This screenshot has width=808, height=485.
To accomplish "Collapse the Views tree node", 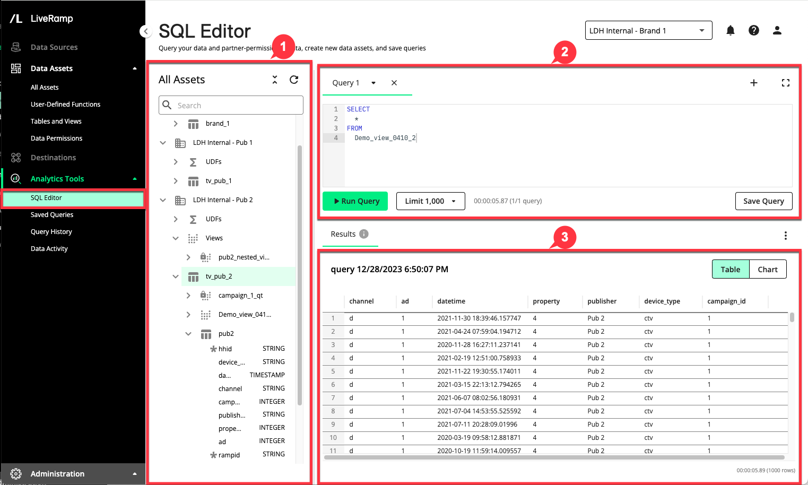I will 176,238.
